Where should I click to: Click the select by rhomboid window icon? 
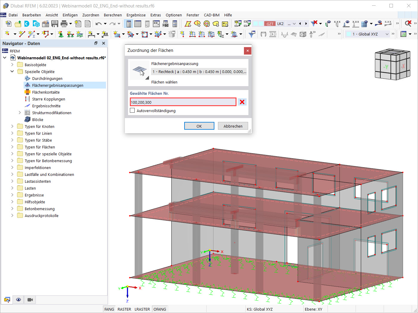188,24
